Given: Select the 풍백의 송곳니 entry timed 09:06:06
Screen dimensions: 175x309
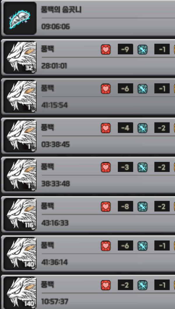Looking at the screenshot, I should click(x=88, y=18).
